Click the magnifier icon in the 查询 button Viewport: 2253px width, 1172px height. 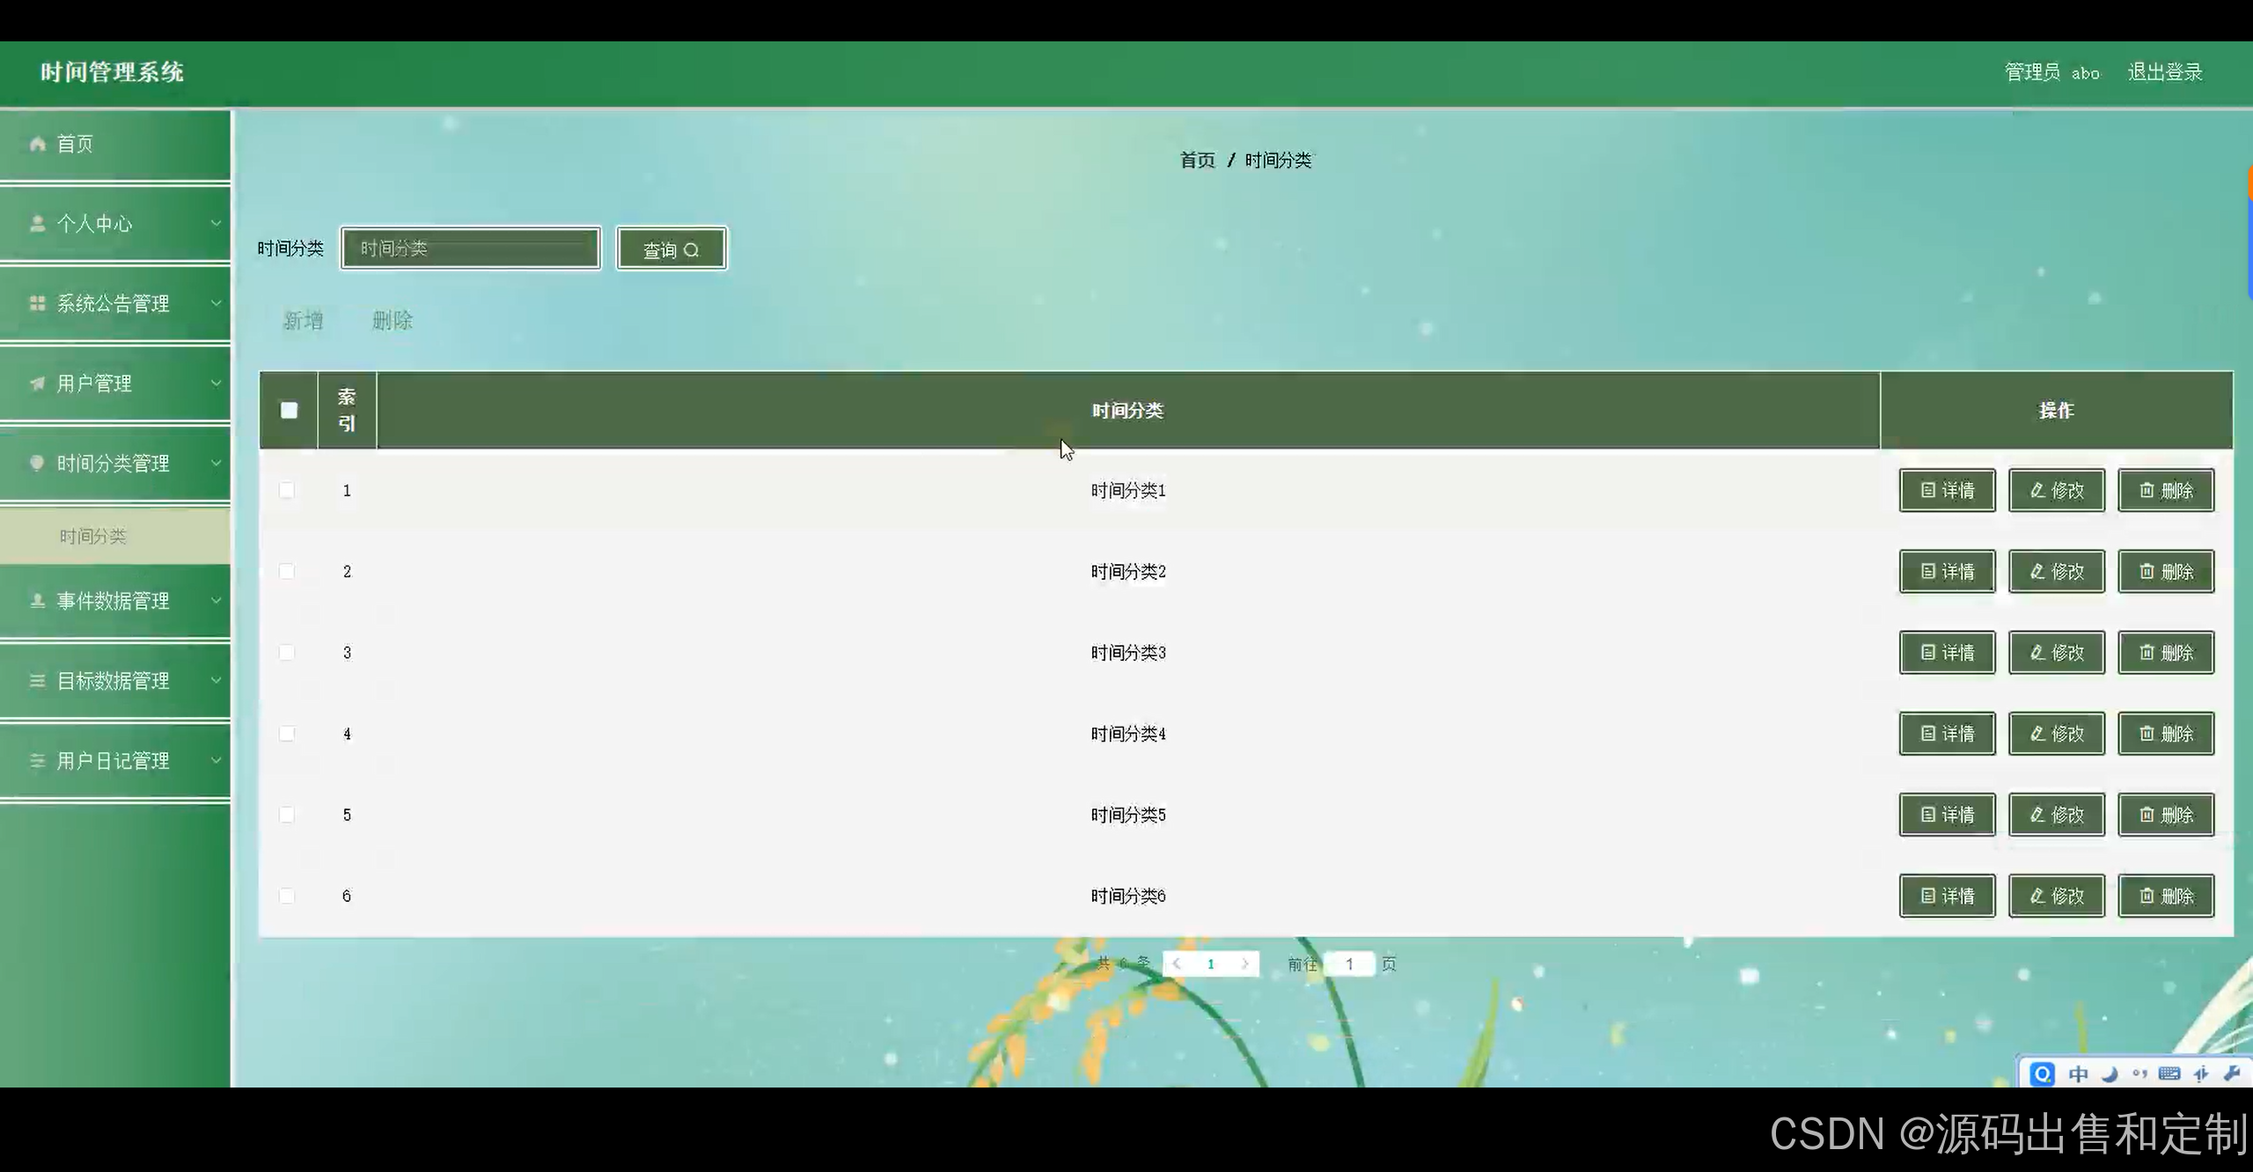click(x=692, y=250)
